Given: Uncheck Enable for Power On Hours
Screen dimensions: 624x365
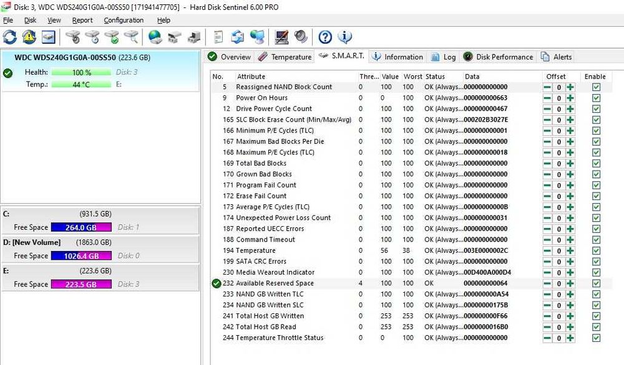Looking at the screenshot, I should [596, 98].
